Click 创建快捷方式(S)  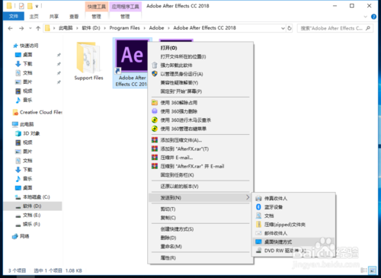[x=200, y=229]
